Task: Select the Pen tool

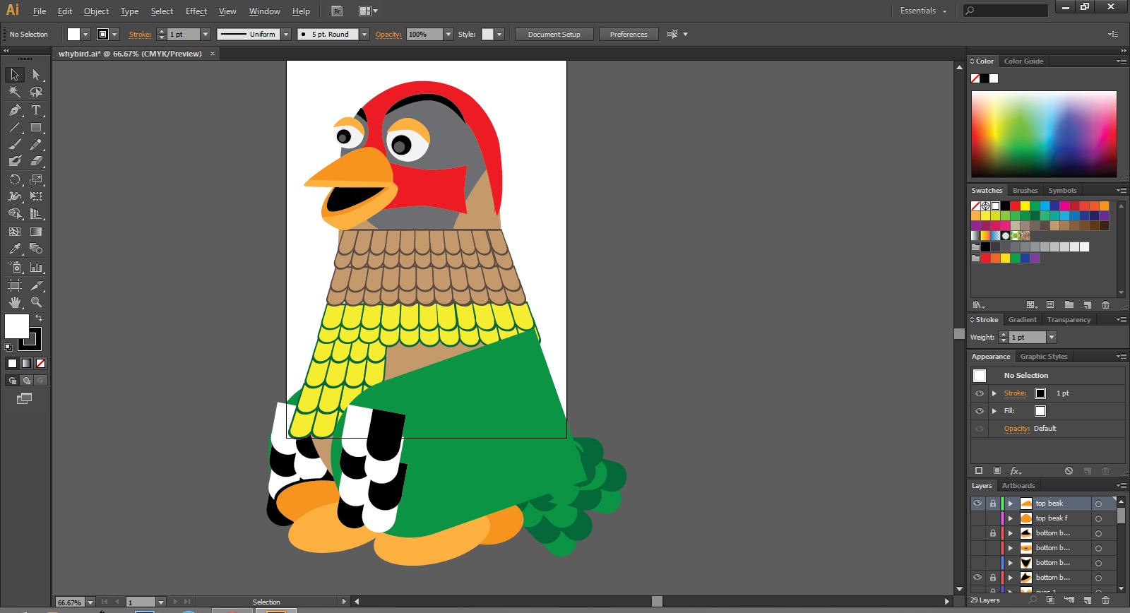Action: (x=15, y=110)
